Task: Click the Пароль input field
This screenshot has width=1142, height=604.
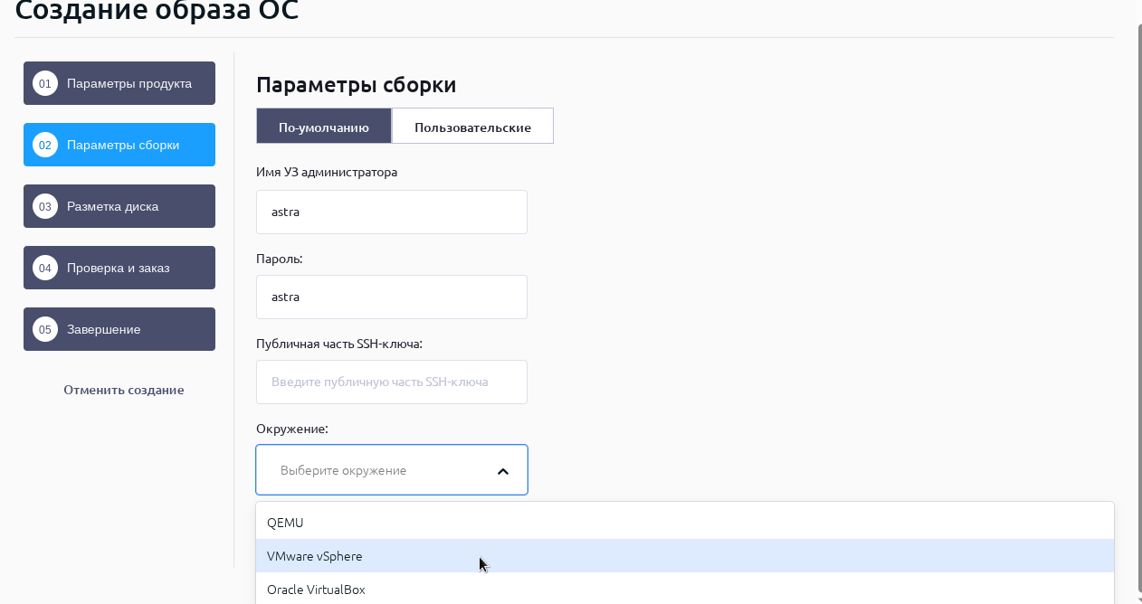Action: [391, 297]
